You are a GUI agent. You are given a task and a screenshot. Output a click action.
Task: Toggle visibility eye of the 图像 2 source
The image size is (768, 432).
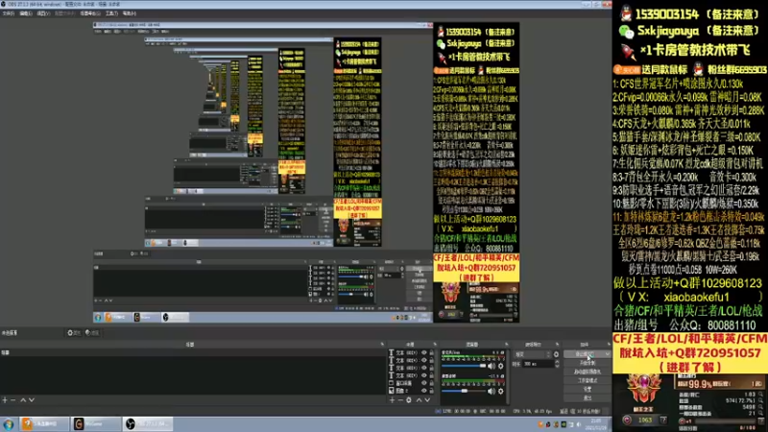click(x=424, y=391)
